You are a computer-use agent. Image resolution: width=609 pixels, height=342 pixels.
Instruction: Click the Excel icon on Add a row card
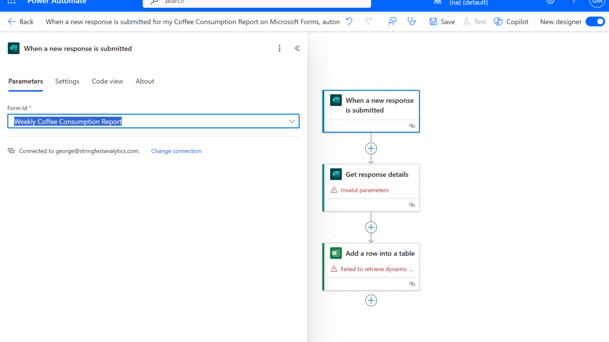click(336, 253)
